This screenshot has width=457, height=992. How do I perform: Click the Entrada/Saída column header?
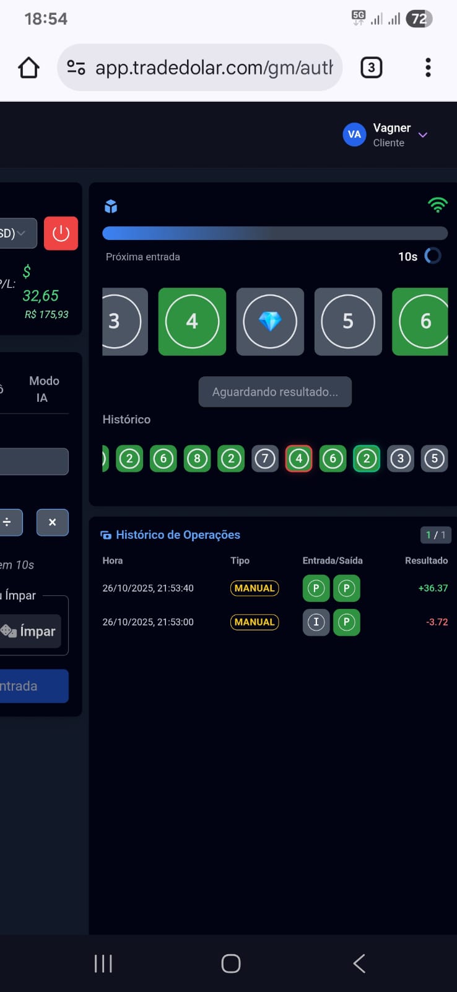333,560
